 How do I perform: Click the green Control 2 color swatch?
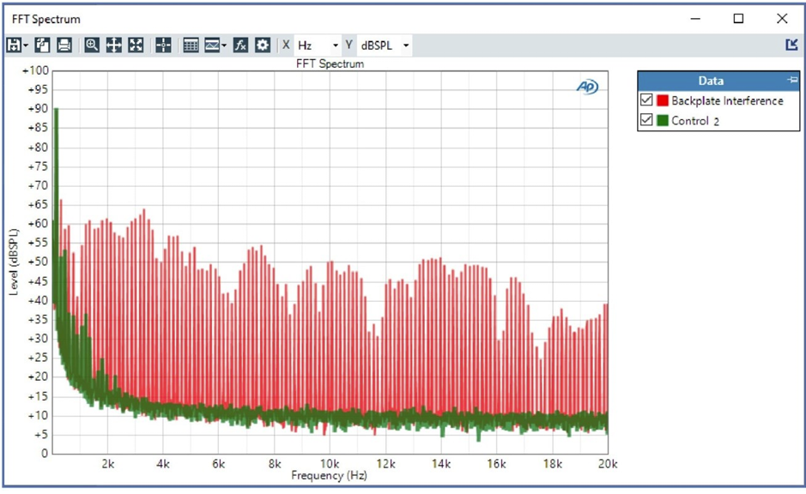click(663, 121)
